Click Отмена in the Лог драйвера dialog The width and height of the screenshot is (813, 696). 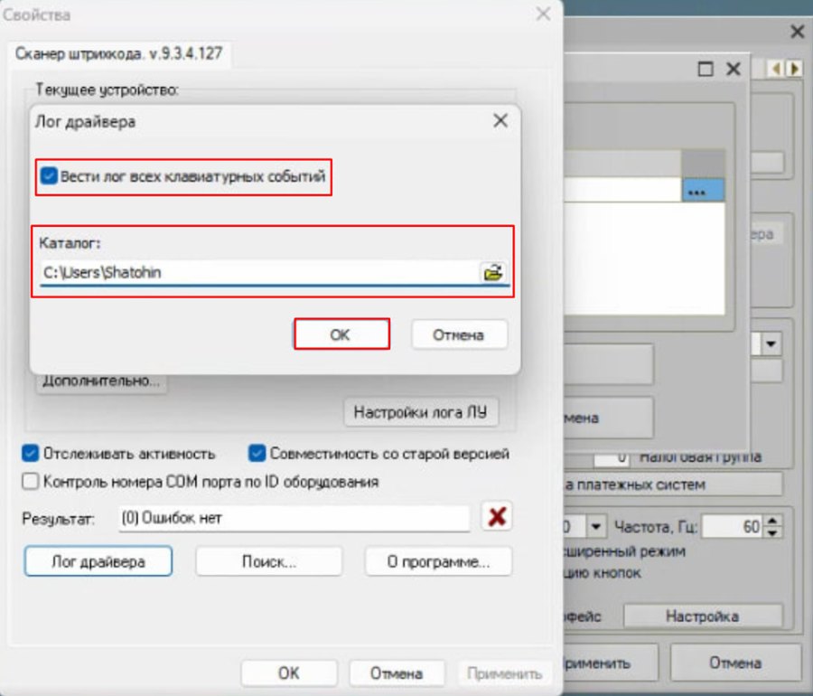pyautogui.click(x=459, y=334)
